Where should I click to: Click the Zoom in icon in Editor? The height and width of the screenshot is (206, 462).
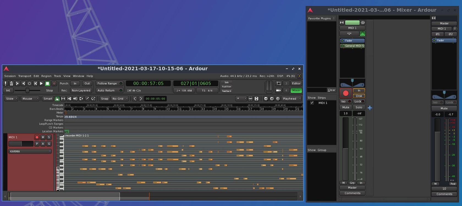click(272, 99)
